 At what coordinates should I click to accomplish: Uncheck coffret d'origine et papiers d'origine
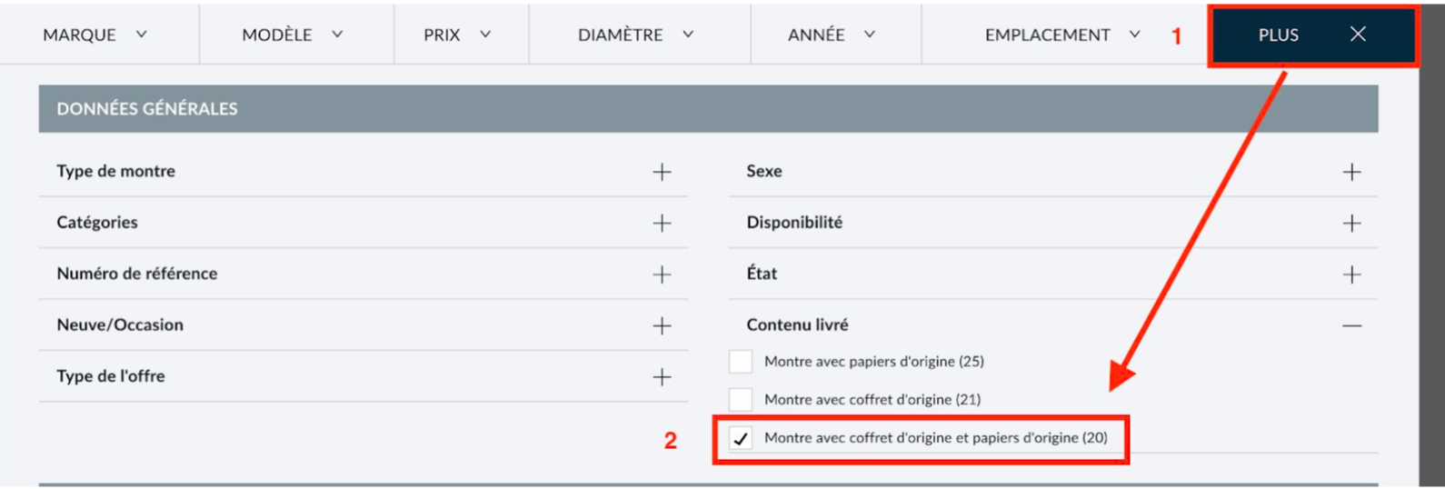click(741, 438)
